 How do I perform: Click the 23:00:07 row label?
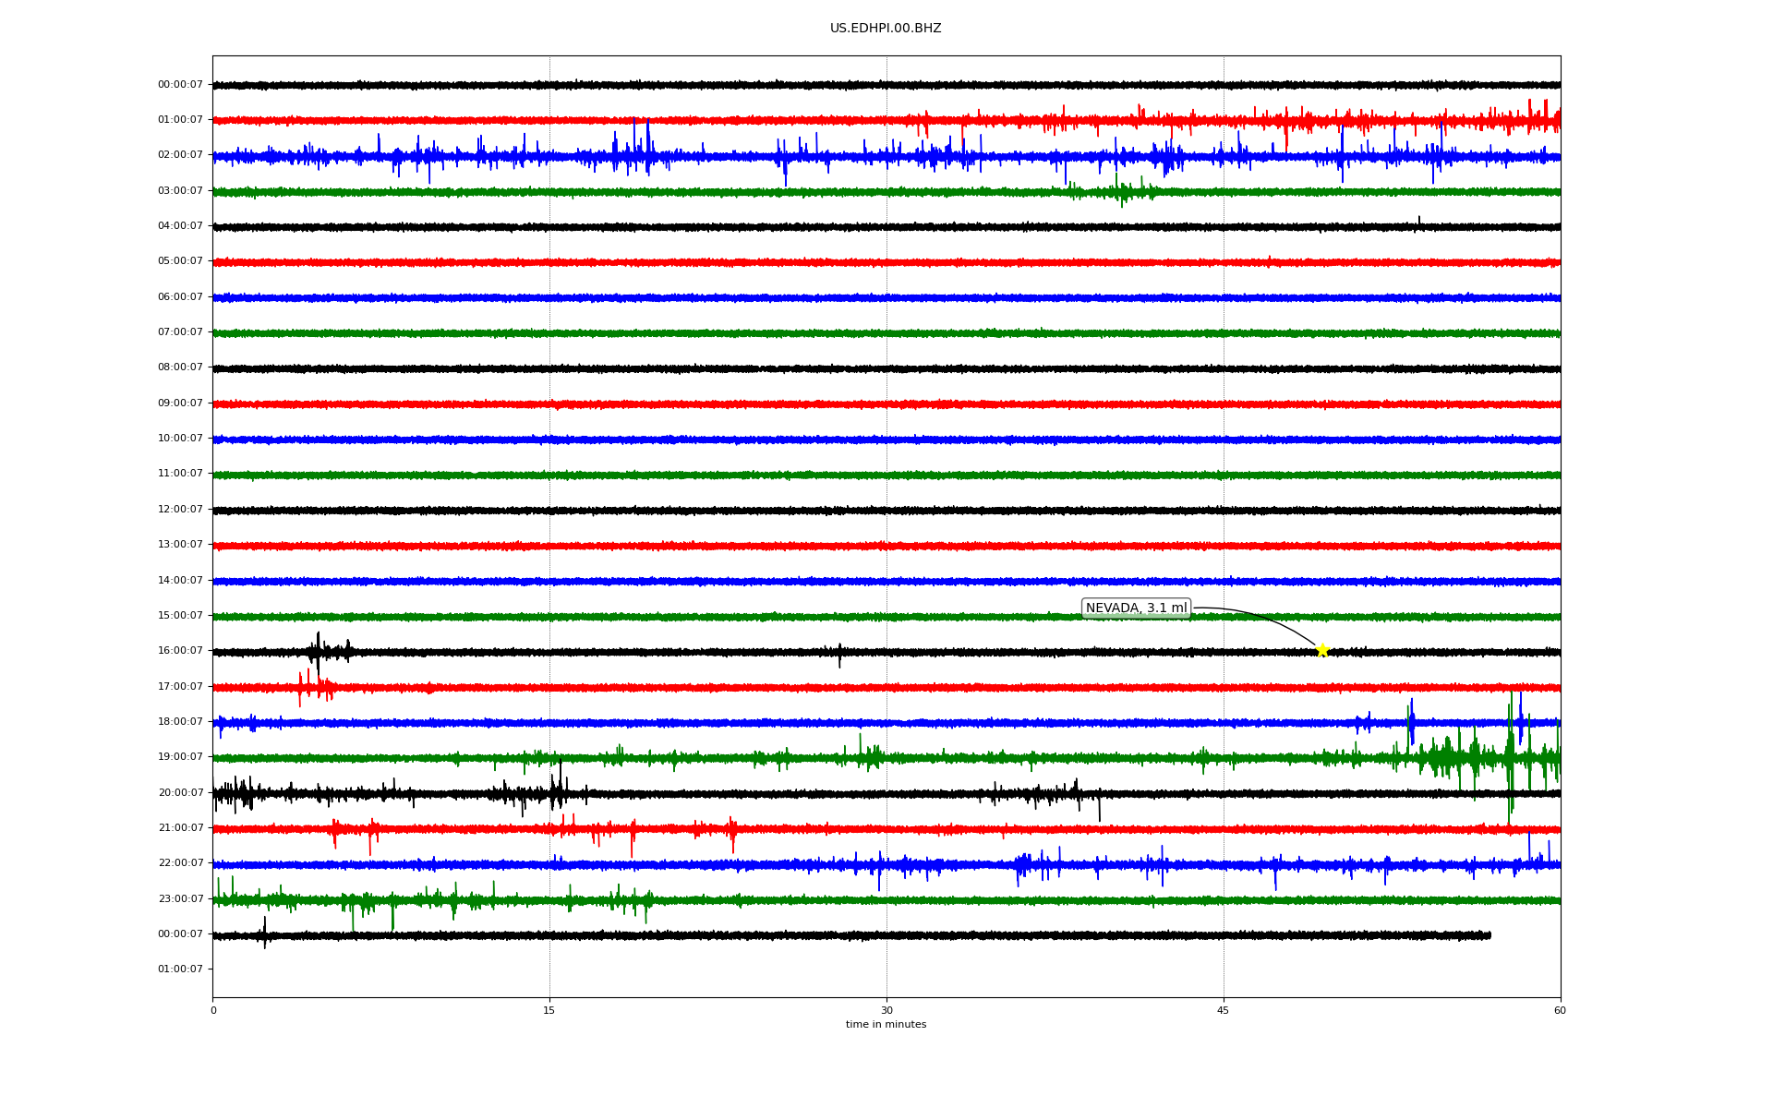[x=180, y=898]
